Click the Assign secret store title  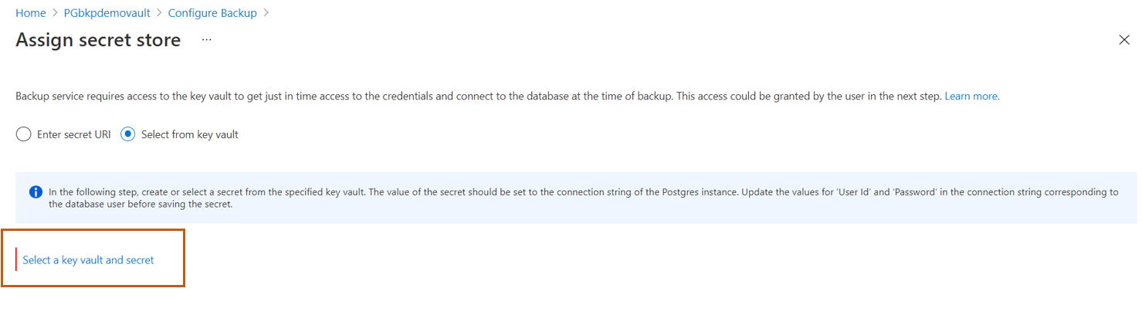pos(98,40)
